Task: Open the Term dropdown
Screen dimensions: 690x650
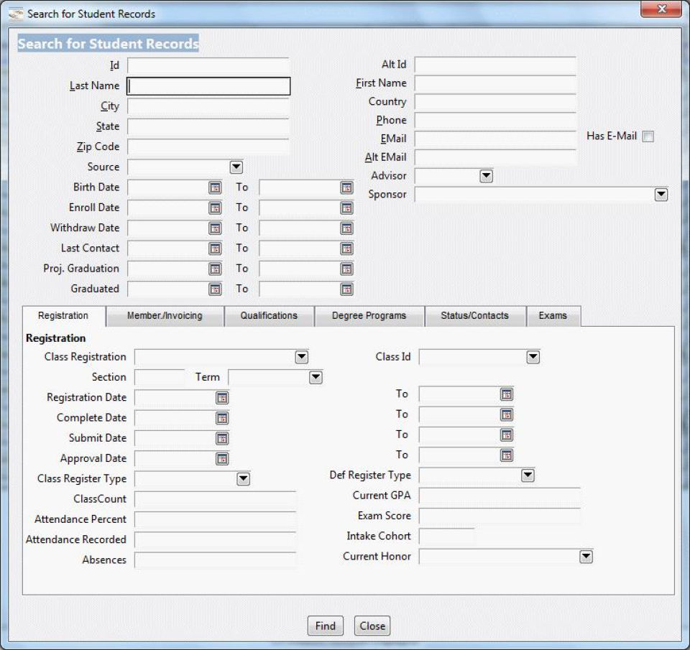Action: click(x=316, y=377)
